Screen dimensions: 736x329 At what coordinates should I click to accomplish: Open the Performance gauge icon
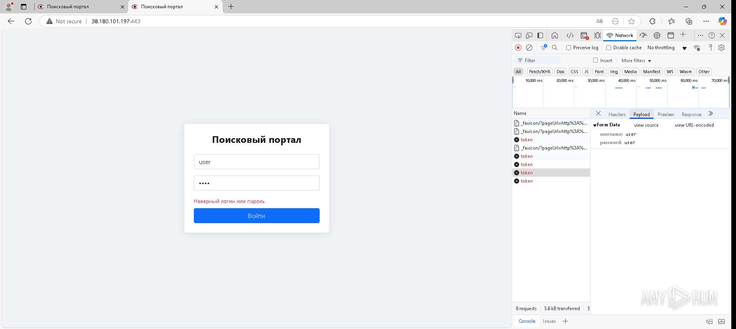tap(643, 35)
